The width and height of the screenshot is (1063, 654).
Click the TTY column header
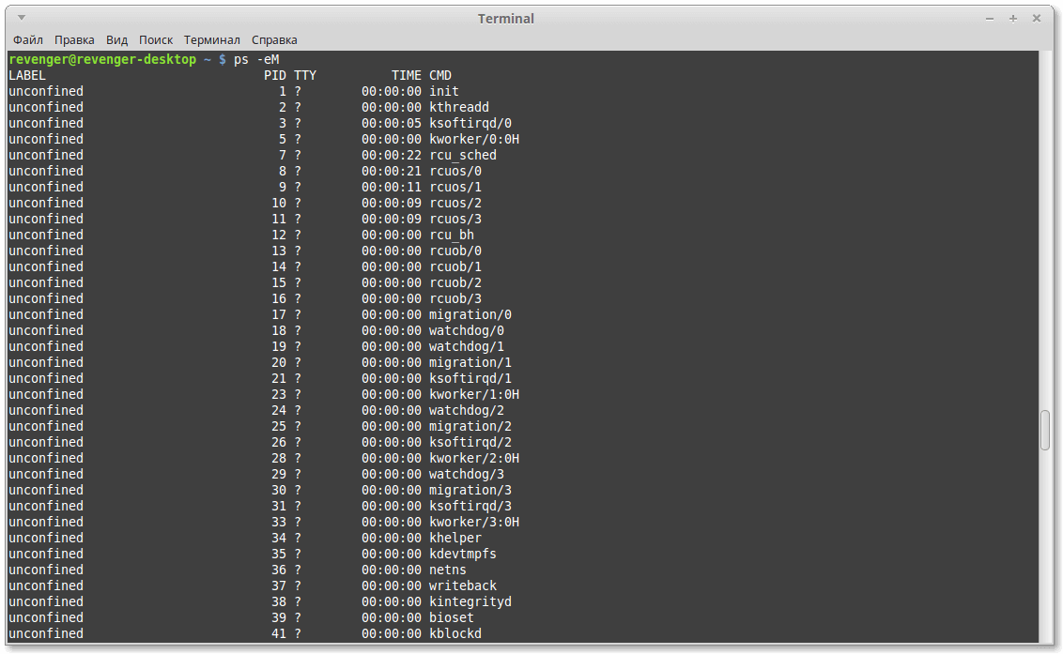(305, 75)
